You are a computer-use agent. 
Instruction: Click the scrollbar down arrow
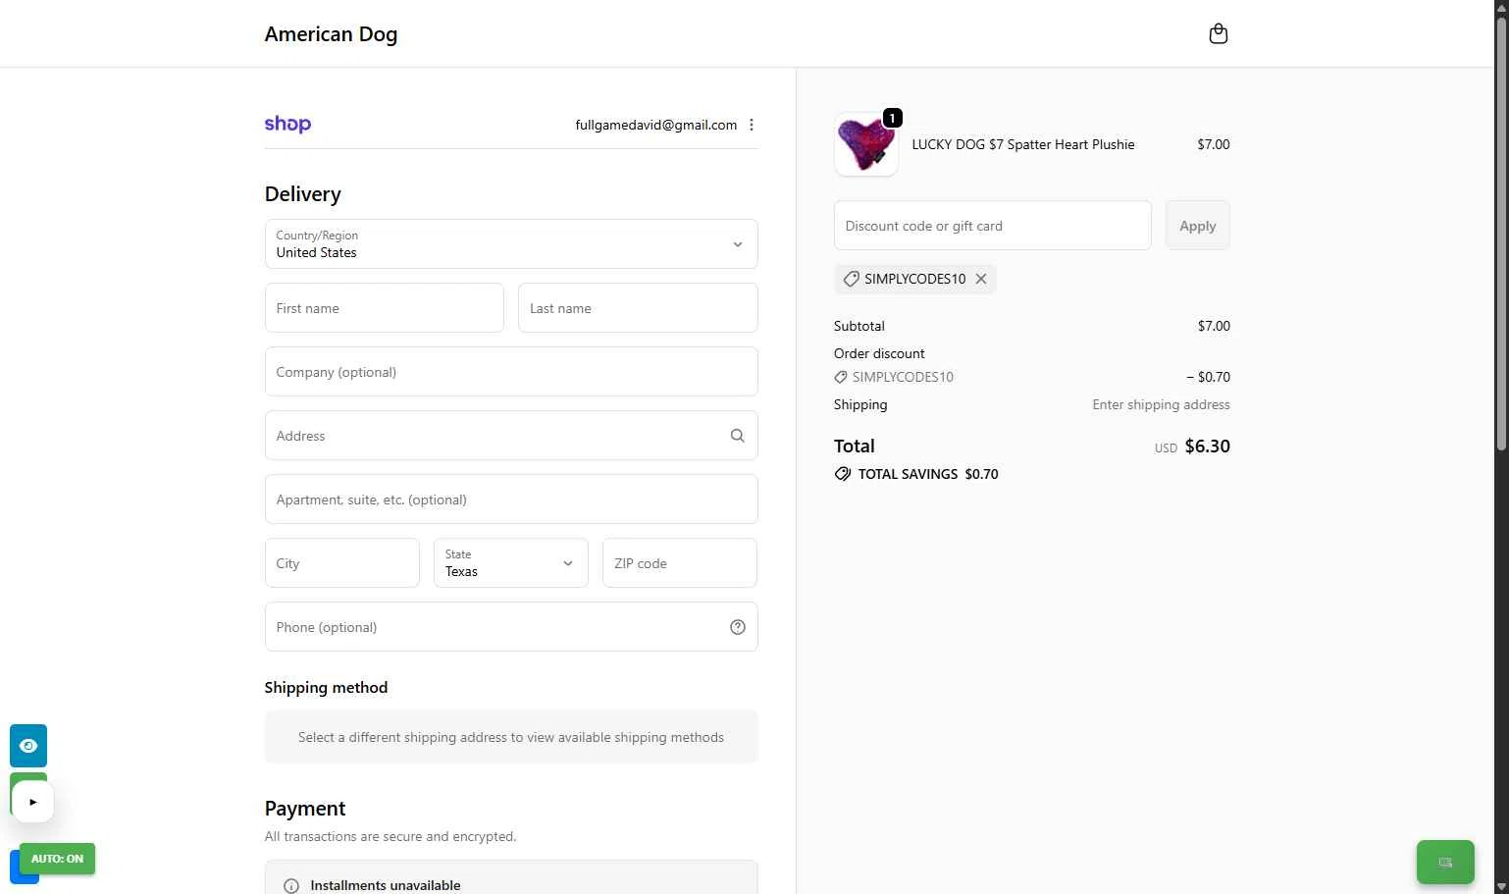(x=1501, y=887)
